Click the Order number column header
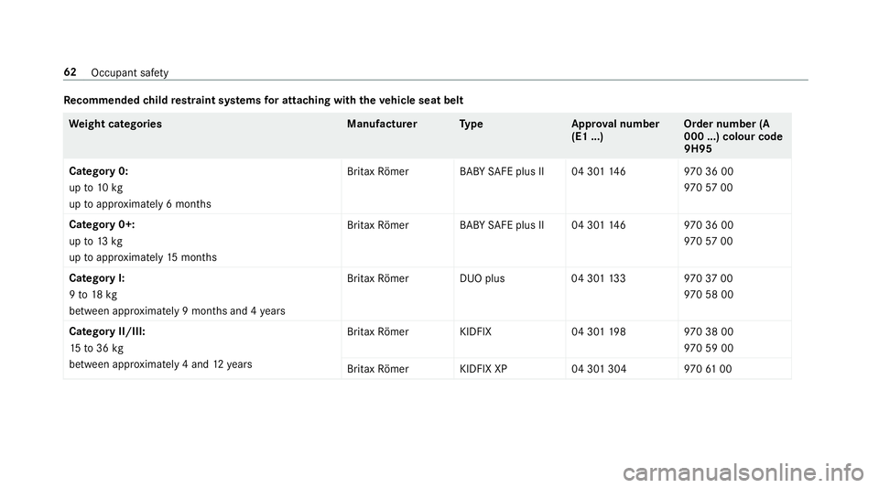Screen dimensions: 879x488 coord(732,136)
